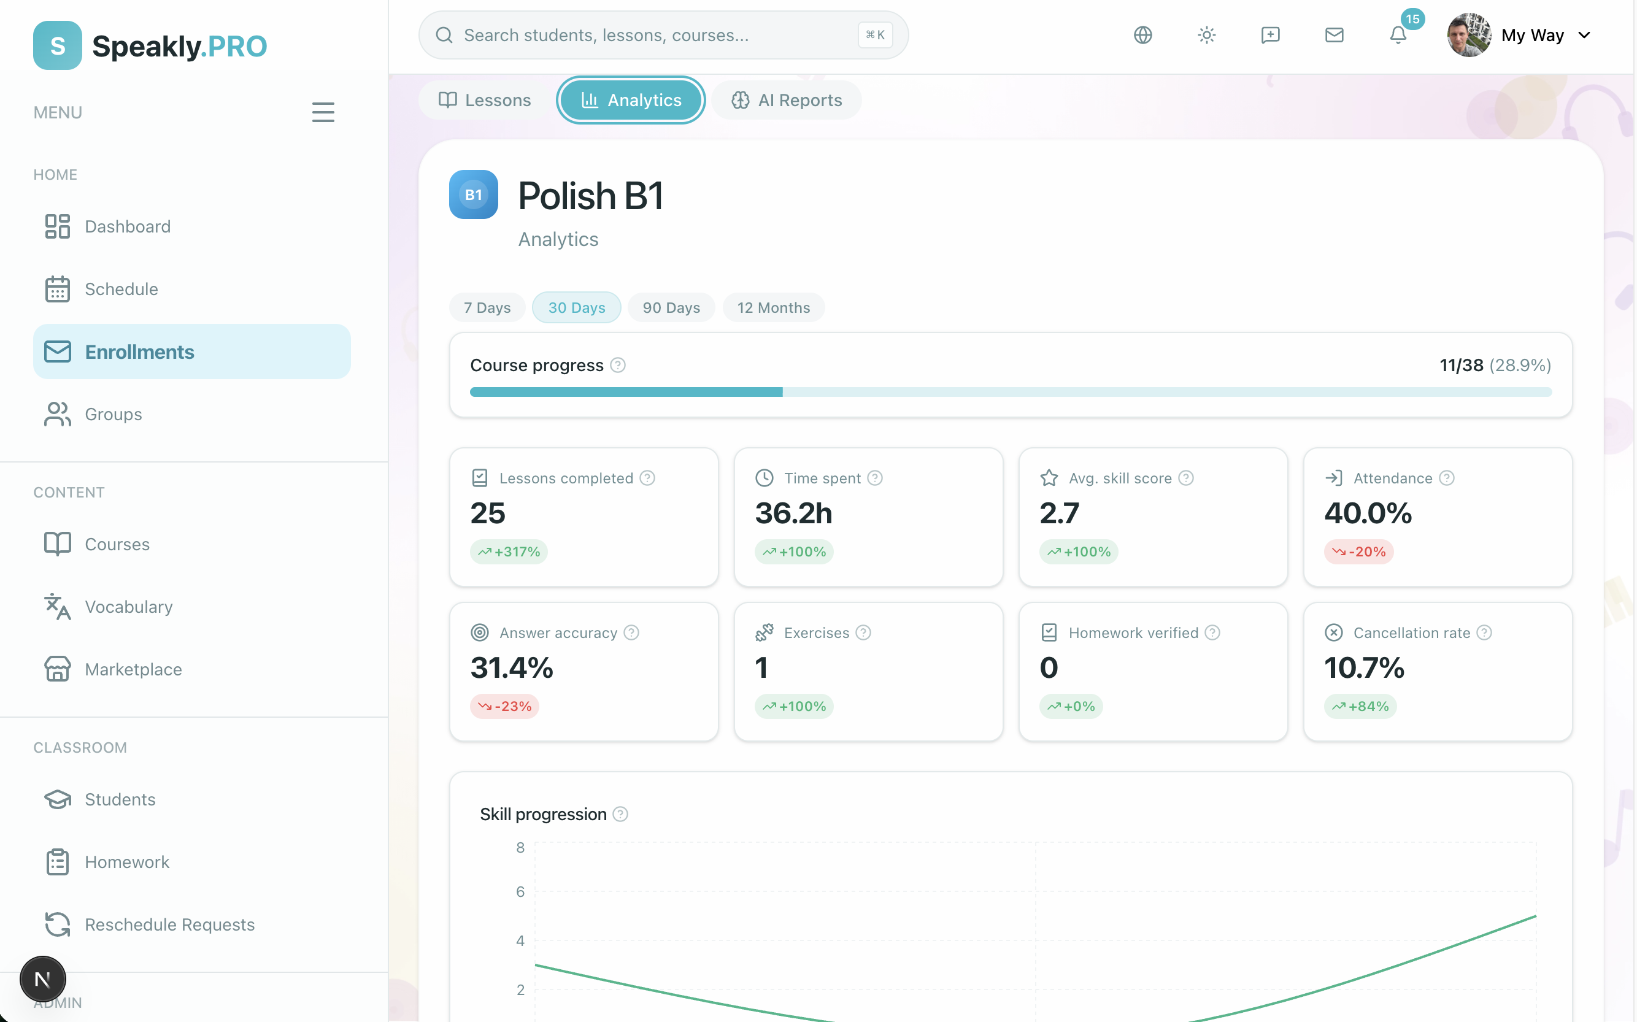Click the Course progress bar
This screenshot has height=1022, width=1637.
pos(1011,392)
